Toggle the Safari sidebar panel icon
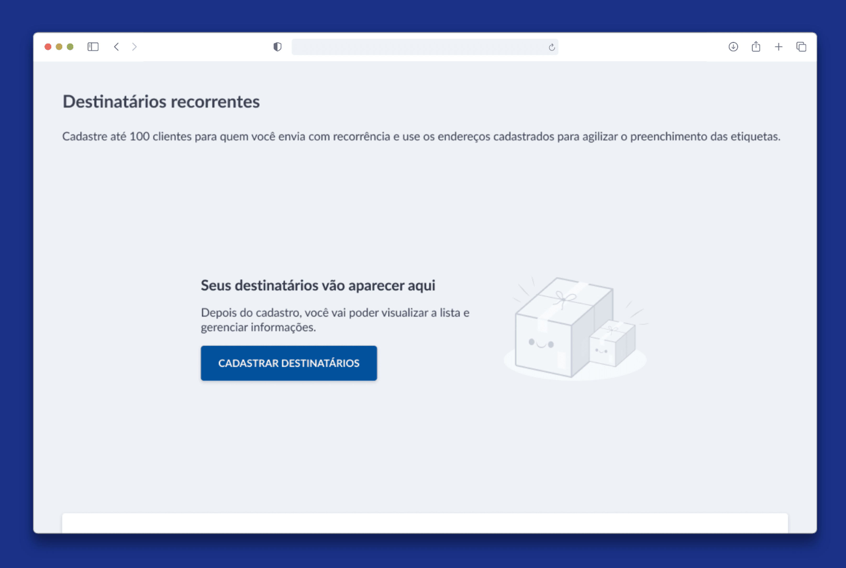The image size is (846, 568). point(93,47)
